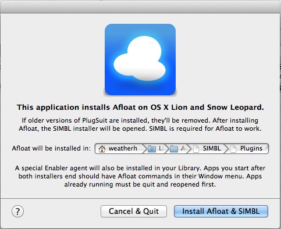
Task: Click the chevron separator after the weatherh segment
Action: (x=144, y=149)
